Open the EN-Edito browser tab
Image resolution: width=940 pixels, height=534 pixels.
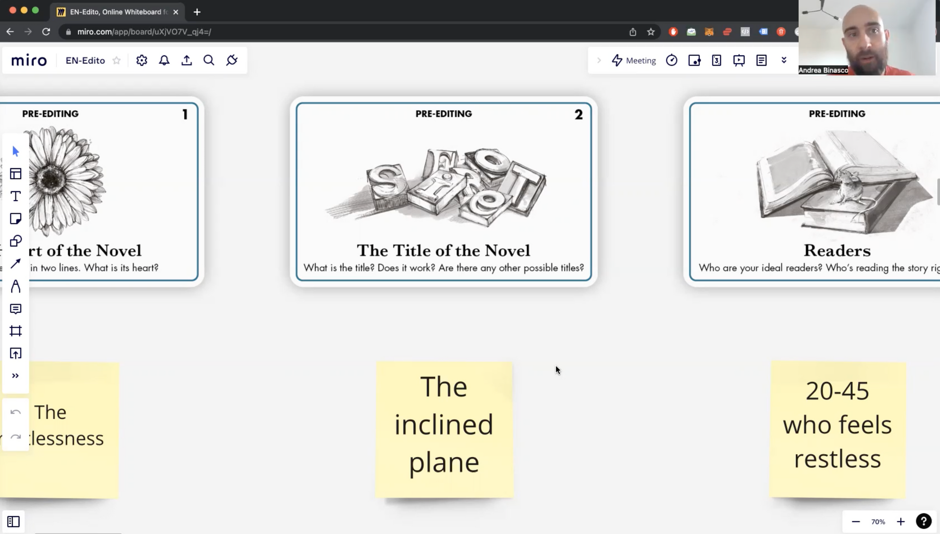[117, 12]
